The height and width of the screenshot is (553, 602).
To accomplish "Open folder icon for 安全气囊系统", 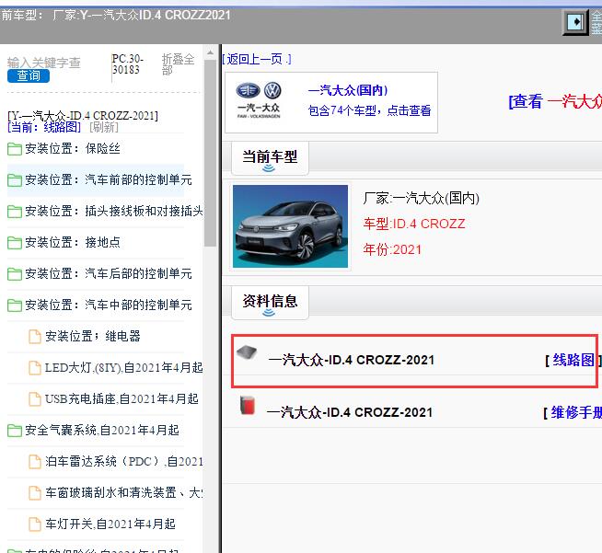I will tap(15, 431).
